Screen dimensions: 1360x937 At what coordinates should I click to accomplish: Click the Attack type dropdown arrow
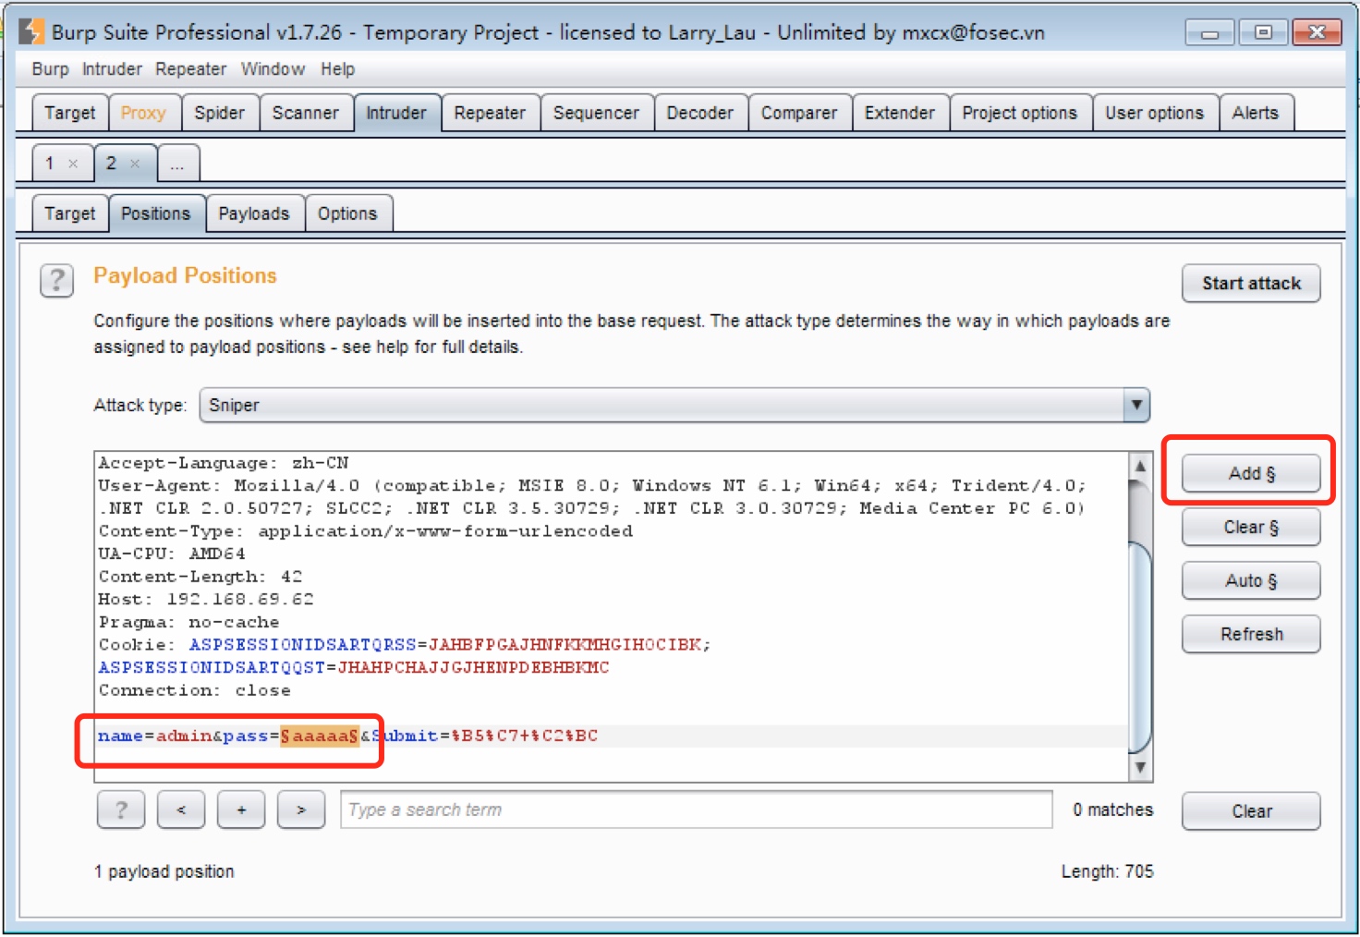click(x=1136, y=405)
